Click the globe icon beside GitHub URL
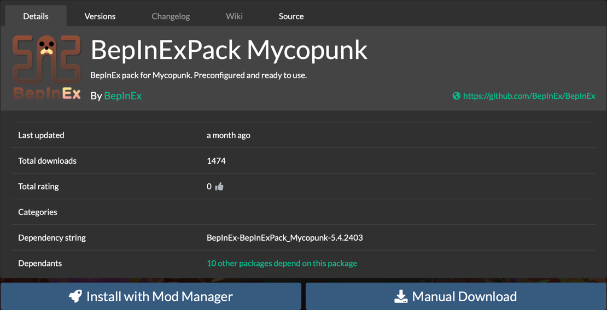 [457, 96]
